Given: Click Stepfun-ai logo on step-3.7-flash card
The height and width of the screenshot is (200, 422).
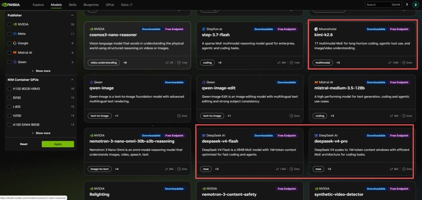Looking at the screenshot, I should click(x=204, y=29).
